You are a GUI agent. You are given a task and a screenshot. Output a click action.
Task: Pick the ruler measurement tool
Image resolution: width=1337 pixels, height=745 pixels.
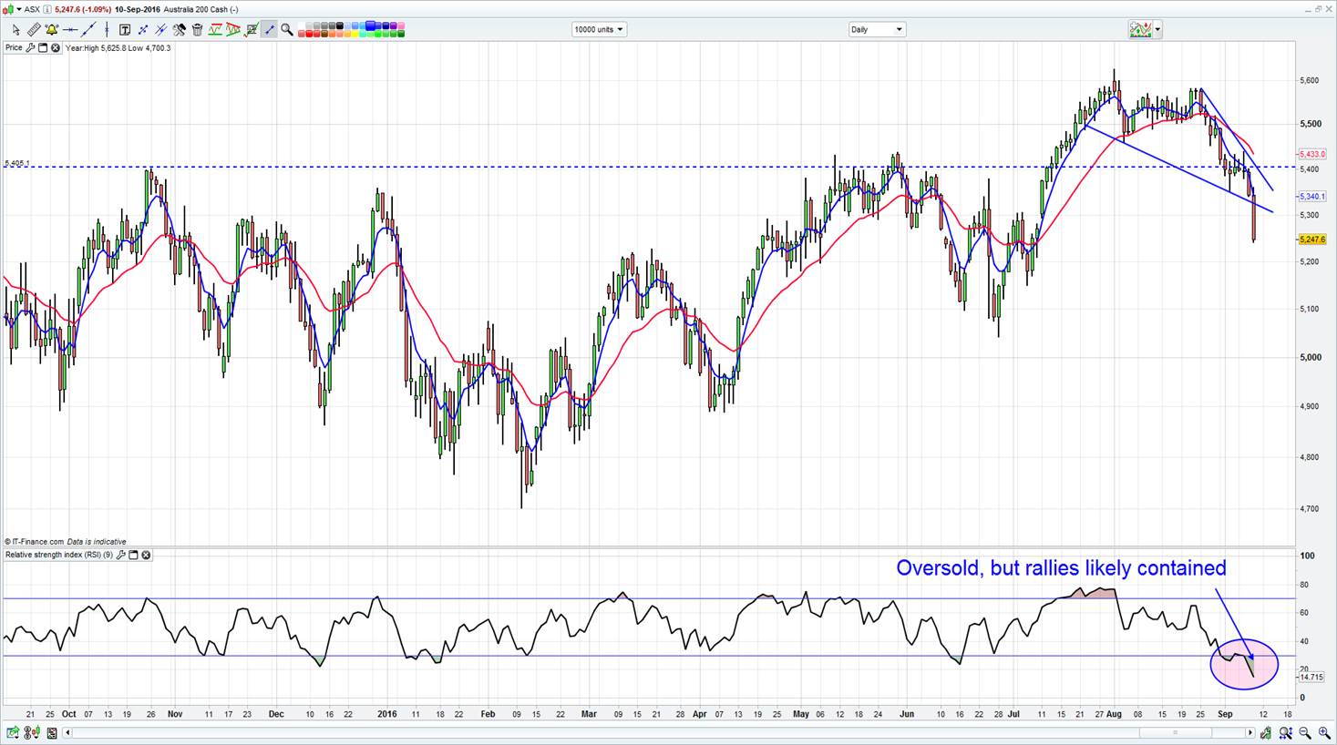point(34,30)
